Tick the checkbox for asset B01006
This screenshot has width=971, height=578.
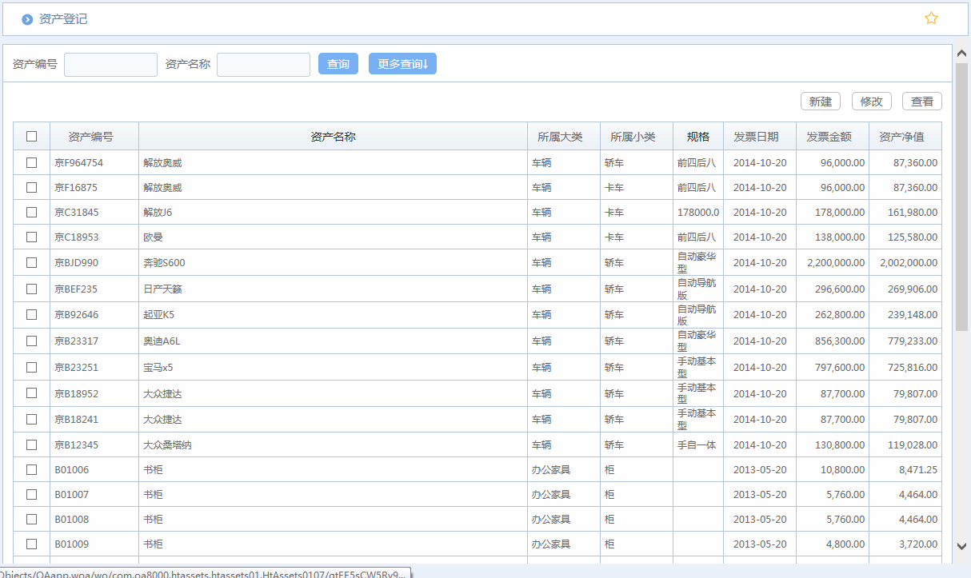(x=32, y=469)
